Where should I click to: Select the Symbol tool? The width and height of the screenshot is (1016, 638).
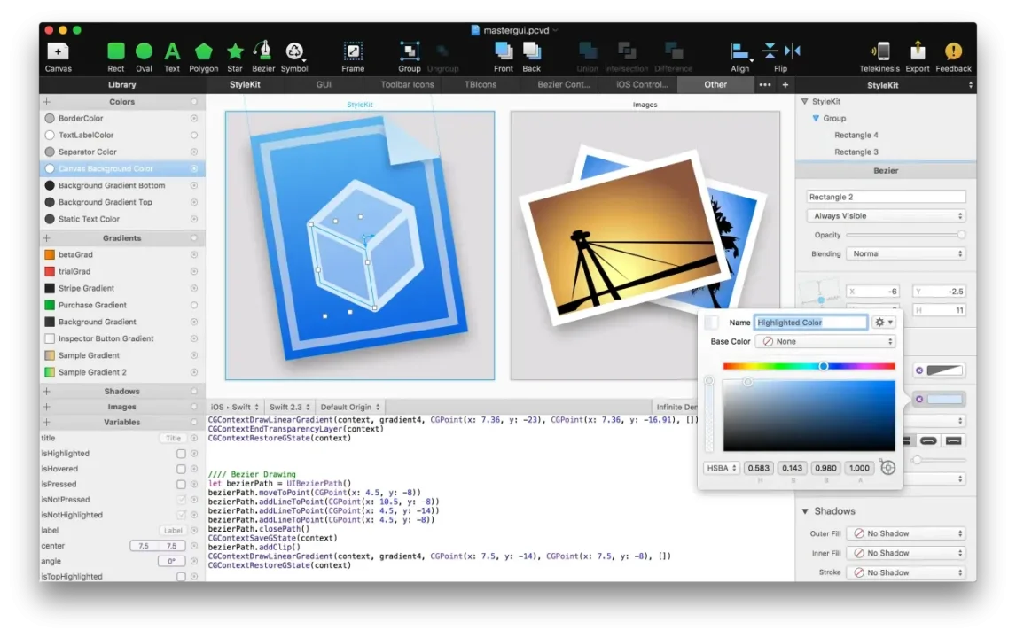click(294, 57)
